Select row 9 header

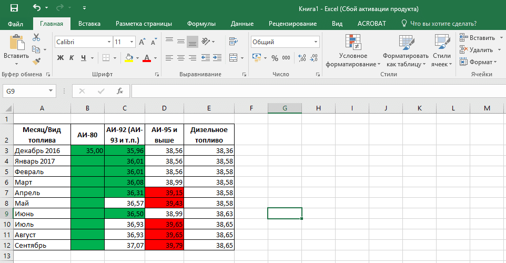[6, 214]
